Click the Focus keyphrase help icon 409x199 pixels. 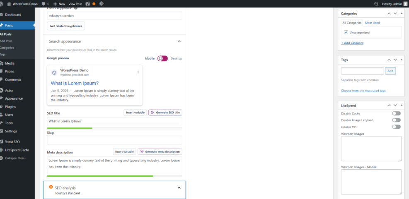pyautogui.click(x=76, y=8)
